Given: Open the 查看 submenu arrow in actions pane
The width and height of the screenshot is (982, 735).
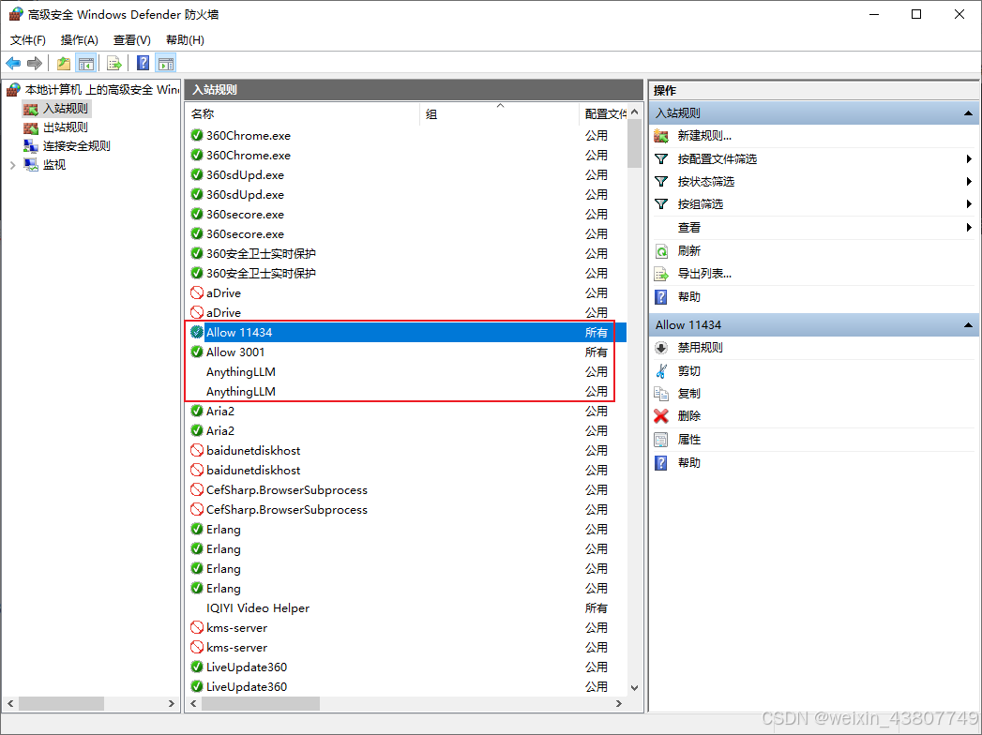Looking at the screenshot, I should pos(969,228).
